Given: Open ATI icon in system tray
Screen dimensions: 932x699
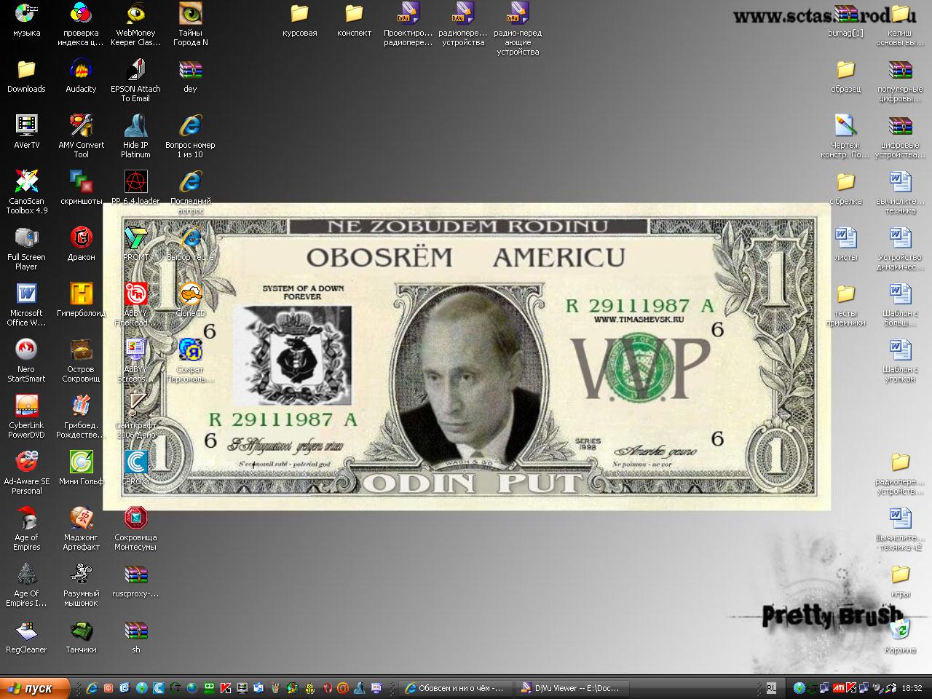Looking at the screenshot, I should (838, 688).
